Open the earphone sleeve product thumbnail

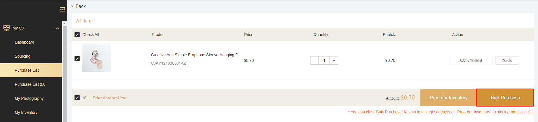pyautogui.click(x=97, y=58)
